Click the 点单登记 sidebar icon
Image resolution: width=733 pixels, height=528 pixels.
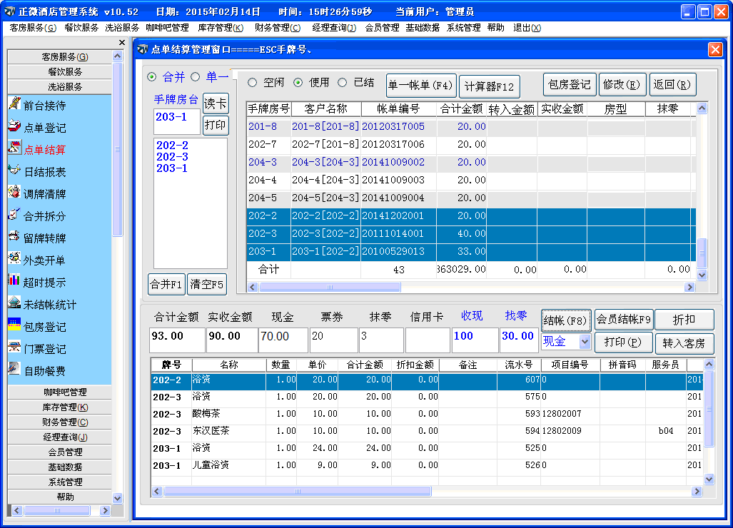(14, 126)
